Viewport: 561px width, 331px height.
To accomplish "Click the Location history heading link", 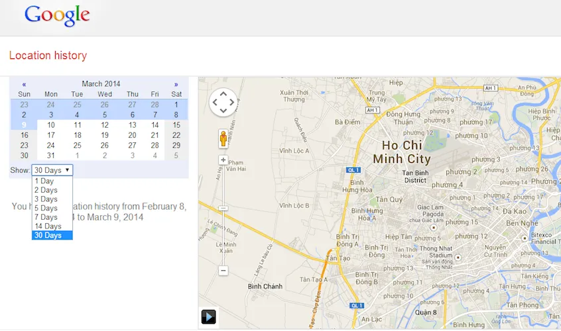I will coord(48,56).
